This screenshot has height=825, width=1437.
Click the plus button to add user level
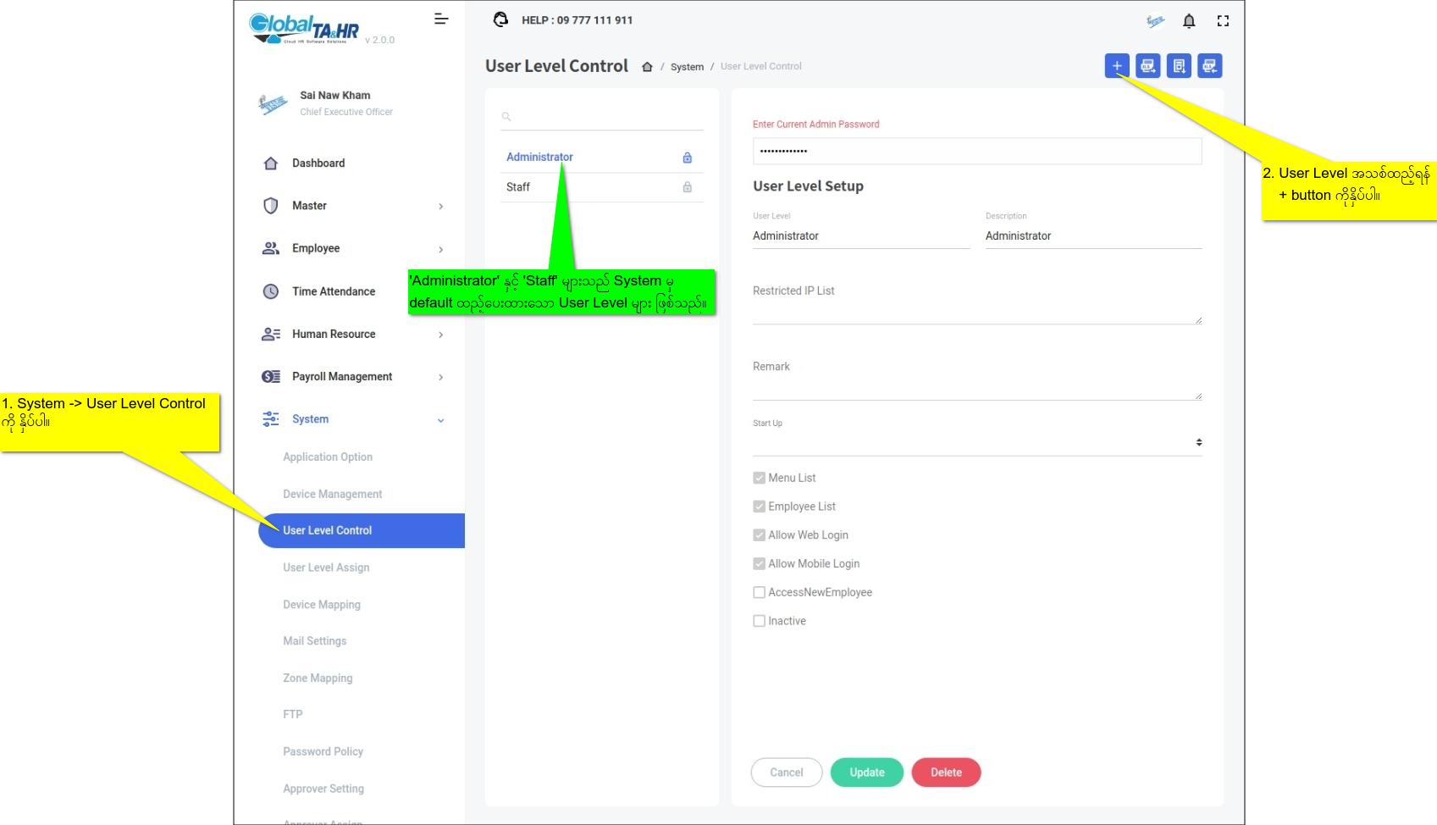point(1117,66)
